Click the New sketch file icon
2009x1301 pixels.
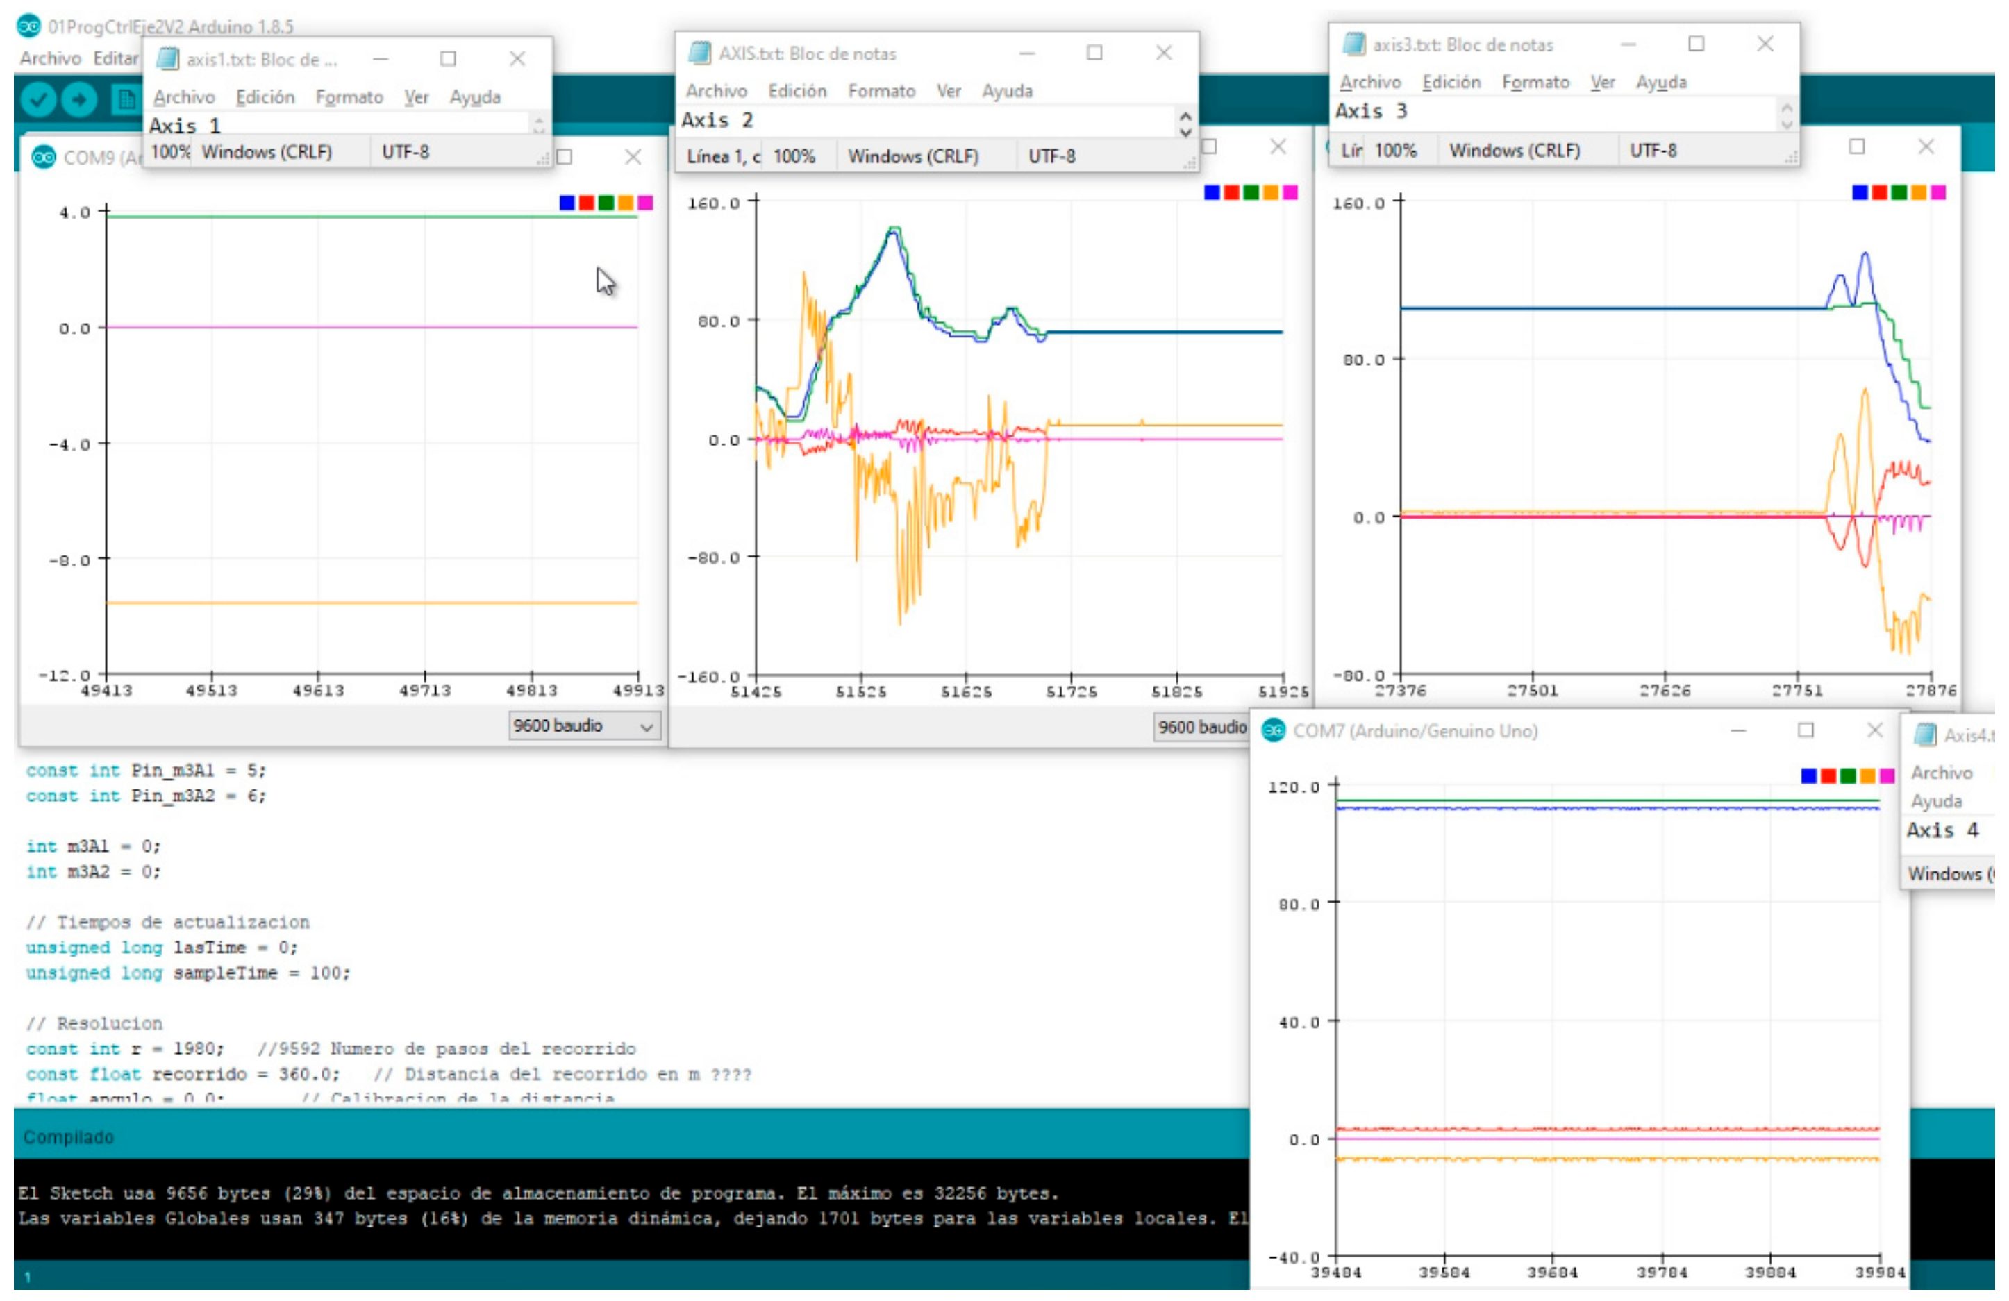coord(126,99)
